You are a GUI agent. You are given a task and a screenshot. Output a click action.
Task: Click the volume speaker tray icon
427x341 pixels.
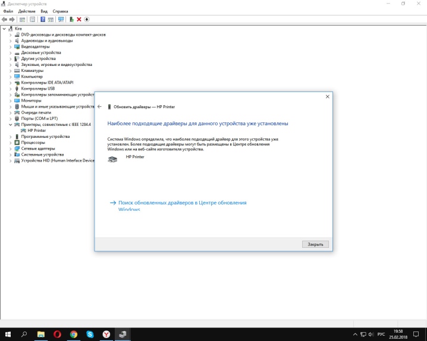(371, 334)
